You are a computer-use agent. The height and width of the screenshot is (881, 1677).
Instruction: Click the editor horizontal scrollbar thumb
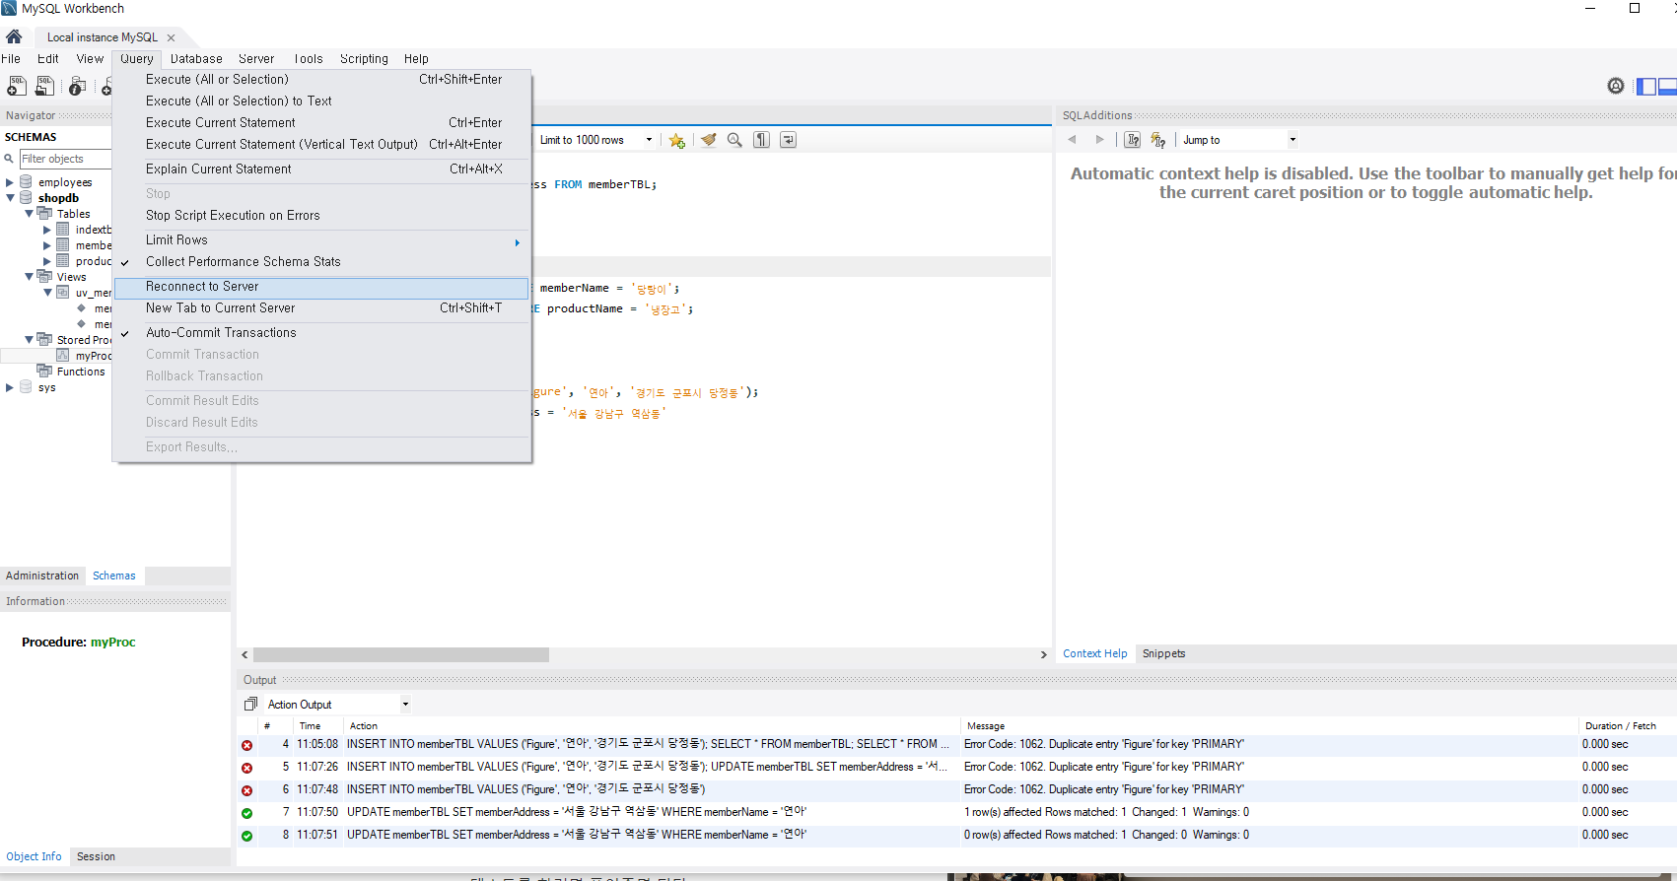click(x=400, y=655)
